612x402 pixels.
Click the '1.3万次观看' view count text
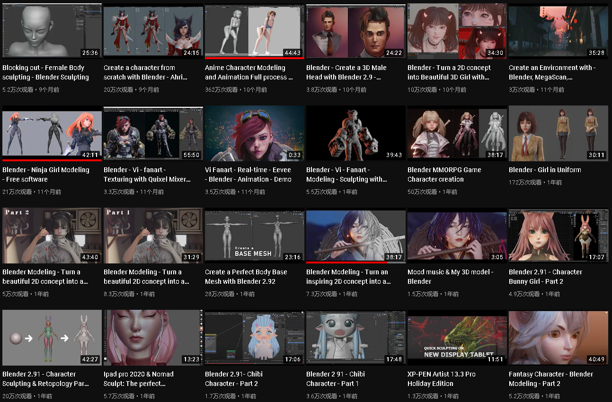click(424, 396)
